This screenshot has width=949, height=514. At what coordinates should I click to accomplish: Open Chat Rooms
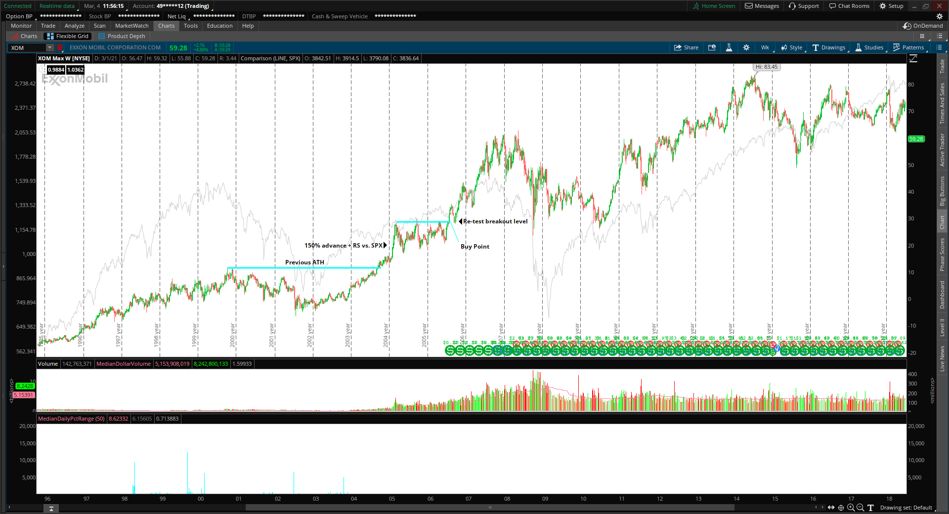pos(849,6)
